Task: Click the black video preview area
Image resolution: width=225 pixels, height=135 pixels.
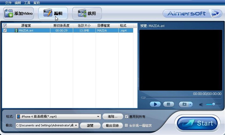Action: point(181,60)
